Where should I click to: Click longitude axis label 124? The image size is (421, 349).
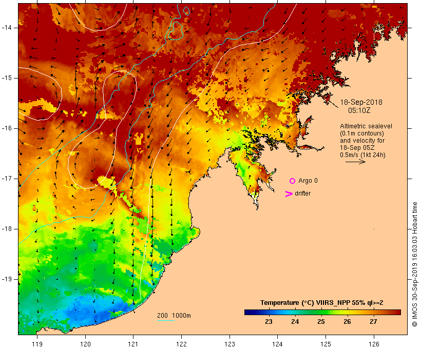pyautogui.click(x=277, y=344)
